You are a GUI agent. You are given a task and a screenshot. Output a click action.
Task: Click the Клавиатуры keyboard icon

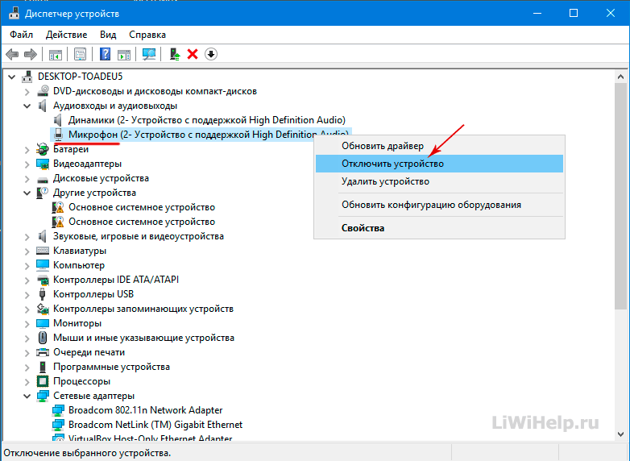coord(43,251)
